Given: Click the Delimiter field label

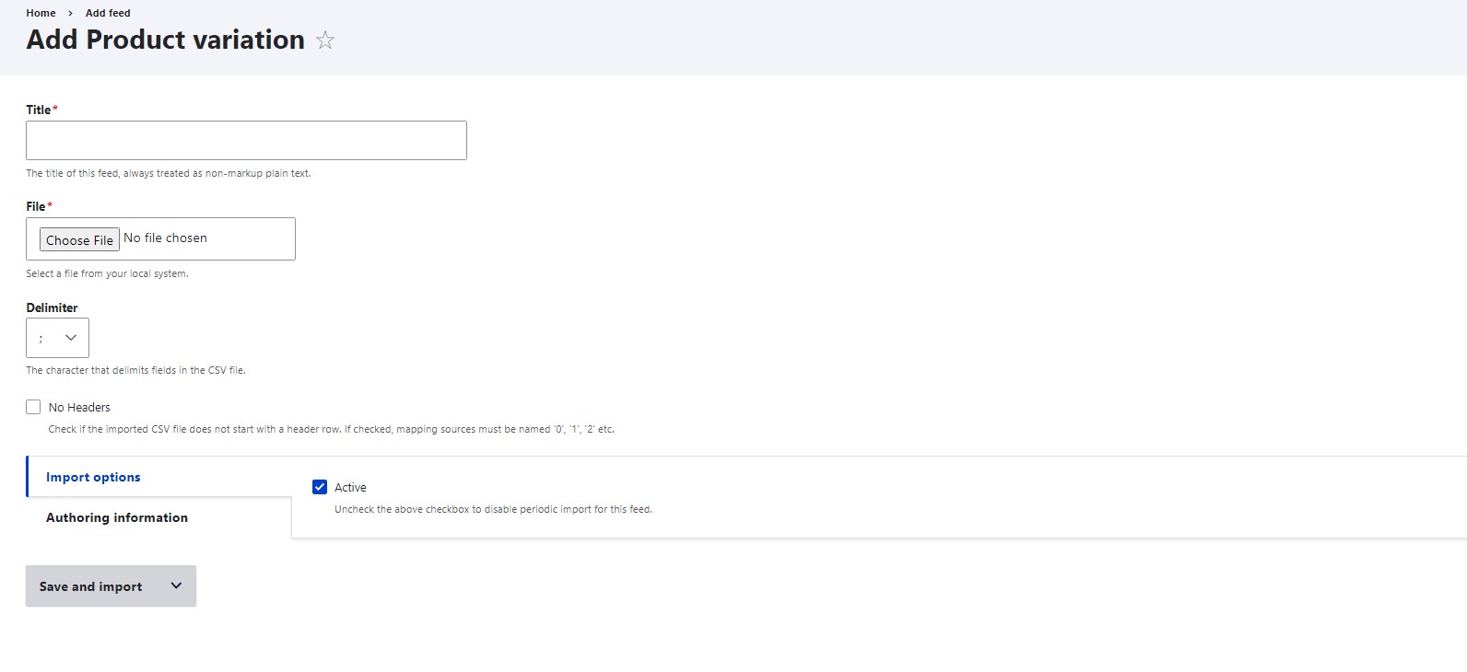Looking at the screenshot, I should click(x=52, y=307).
